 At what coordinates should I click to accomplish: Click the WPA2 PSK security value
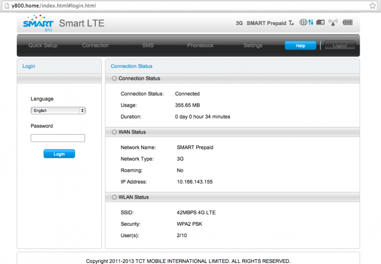(189, 224)
